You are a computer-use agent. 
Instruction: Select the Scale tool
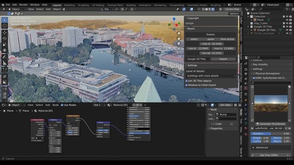[x=5, y=44]
